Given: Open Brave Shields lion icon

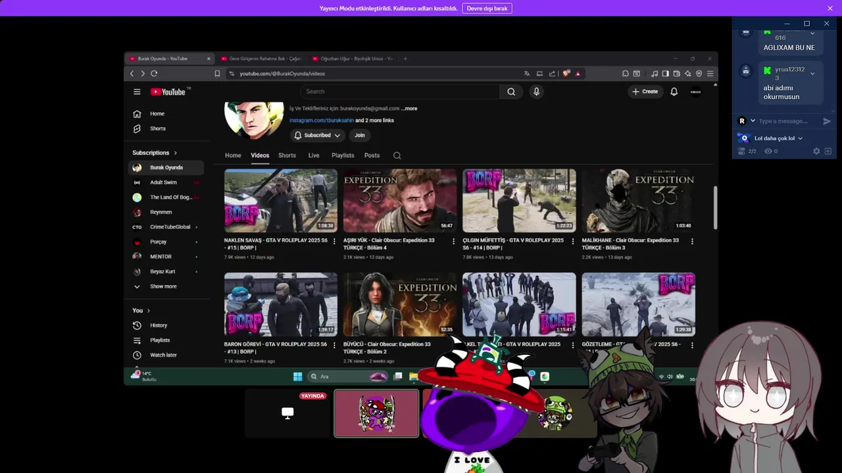Looking at the screenshot, I should click(566, 74).
